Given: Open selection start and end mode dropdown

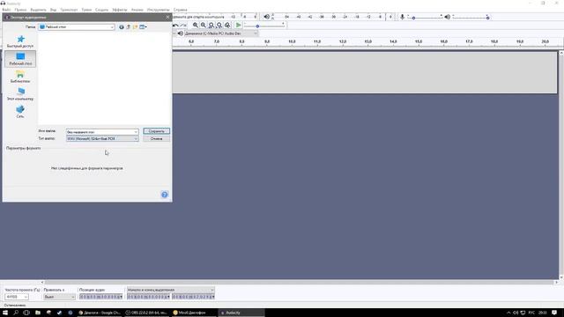Looking at the screenshot, I should tap(170, 290).
